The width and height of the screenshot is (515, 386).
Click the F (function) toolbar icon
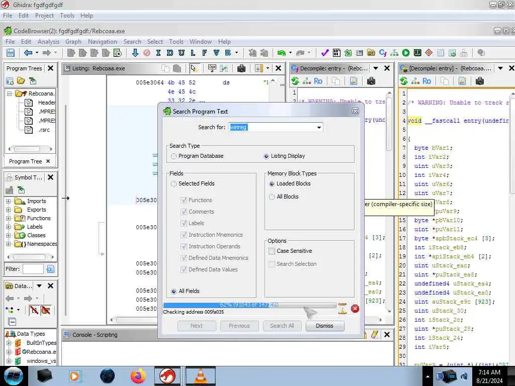204,53
